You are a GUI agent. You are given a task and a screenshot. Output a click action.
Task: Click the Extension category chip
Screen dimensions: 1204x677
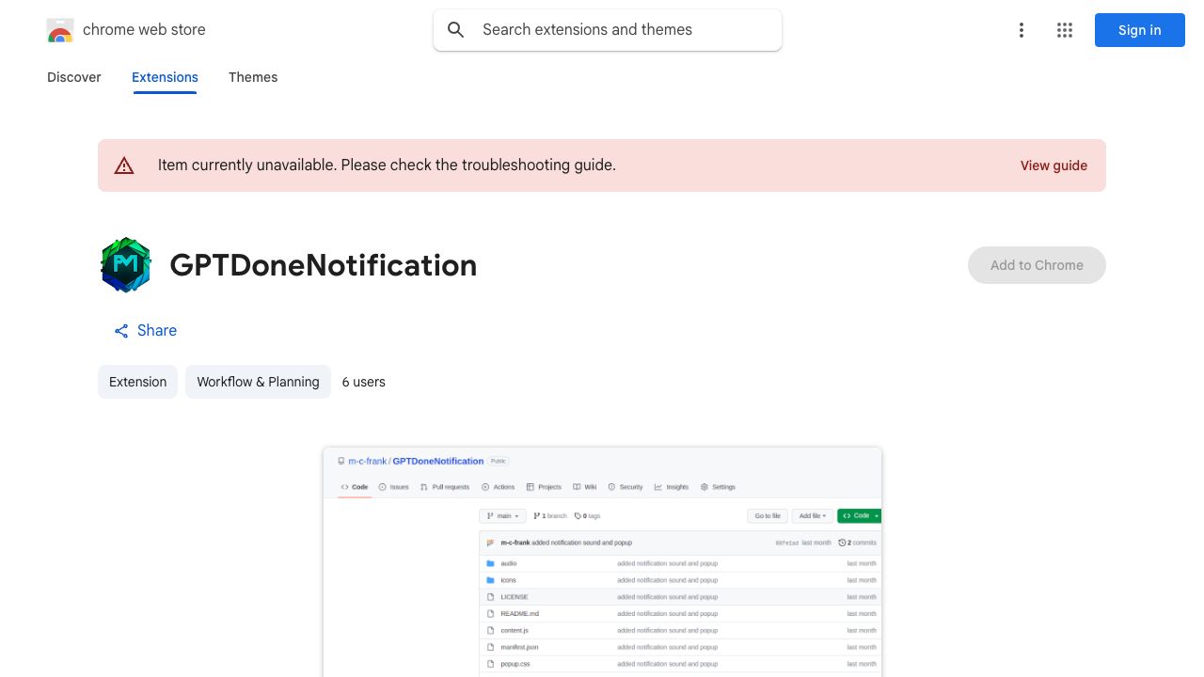coord(137,382)
